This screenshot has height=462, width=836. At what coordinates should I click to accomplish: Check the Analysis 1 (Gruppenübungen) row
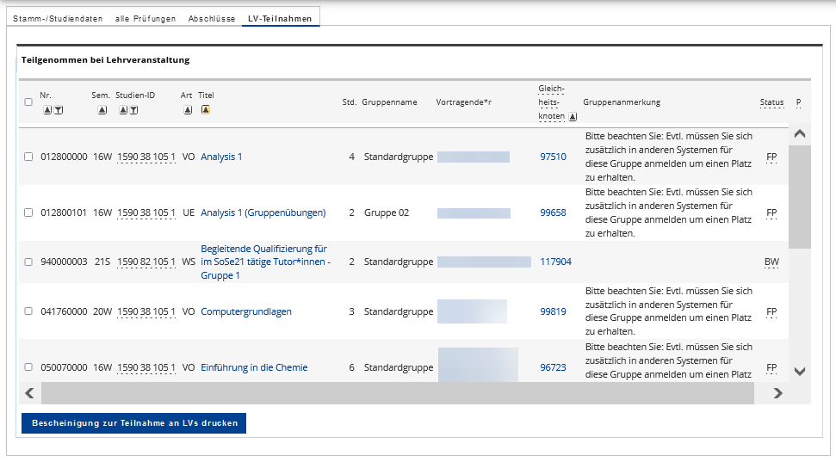[28, 213]
